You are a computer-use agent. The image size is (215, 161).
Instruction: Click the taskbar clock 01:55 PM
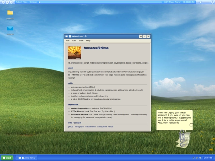[x=208, y=158]
